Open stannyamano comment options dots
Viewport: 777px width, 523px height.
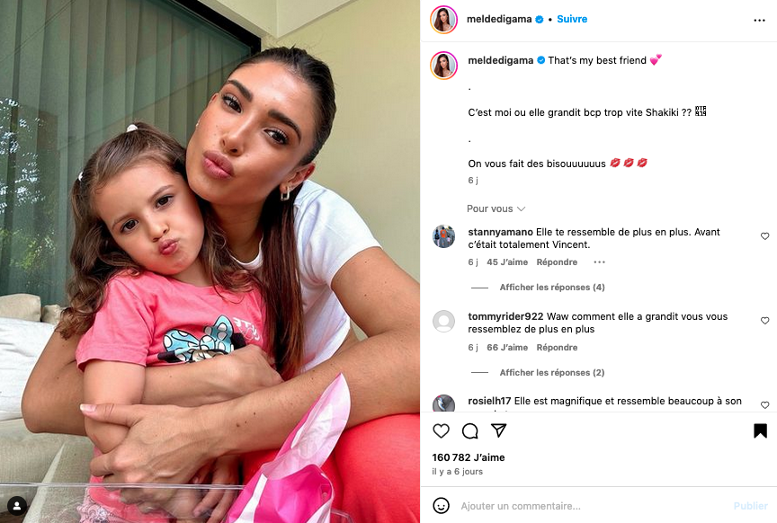click(x=600, y=262)
